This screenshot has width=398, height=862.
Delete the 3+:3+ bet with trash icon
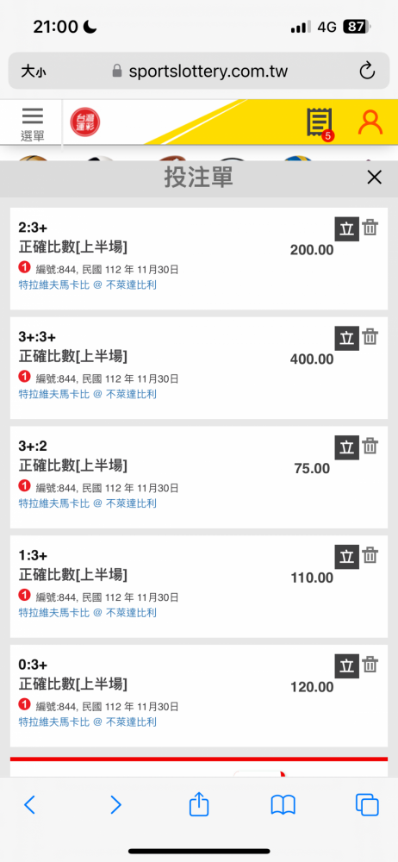[370, 337]
